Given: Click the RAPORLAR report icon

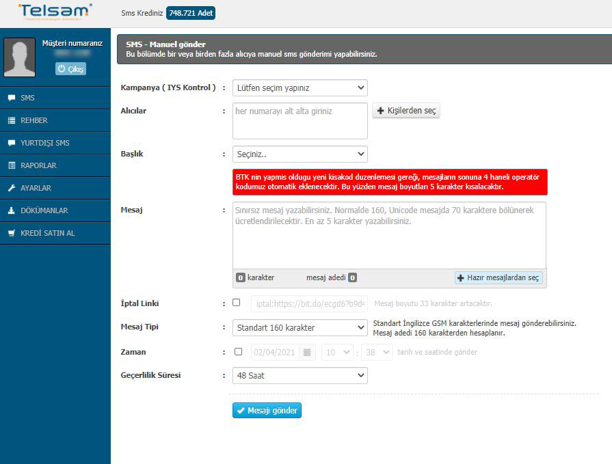Looking at the screenshot, I should (12, 165).
